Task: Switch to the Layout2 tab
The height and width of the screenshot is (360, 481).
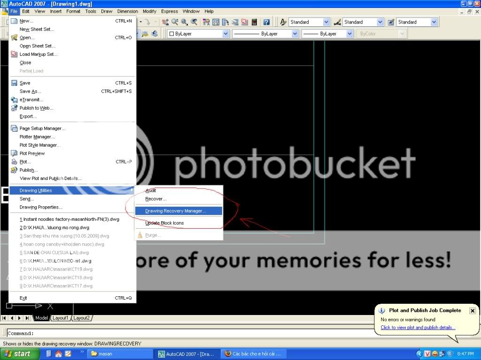Action: pyautogui.click(x=81, y=318)
